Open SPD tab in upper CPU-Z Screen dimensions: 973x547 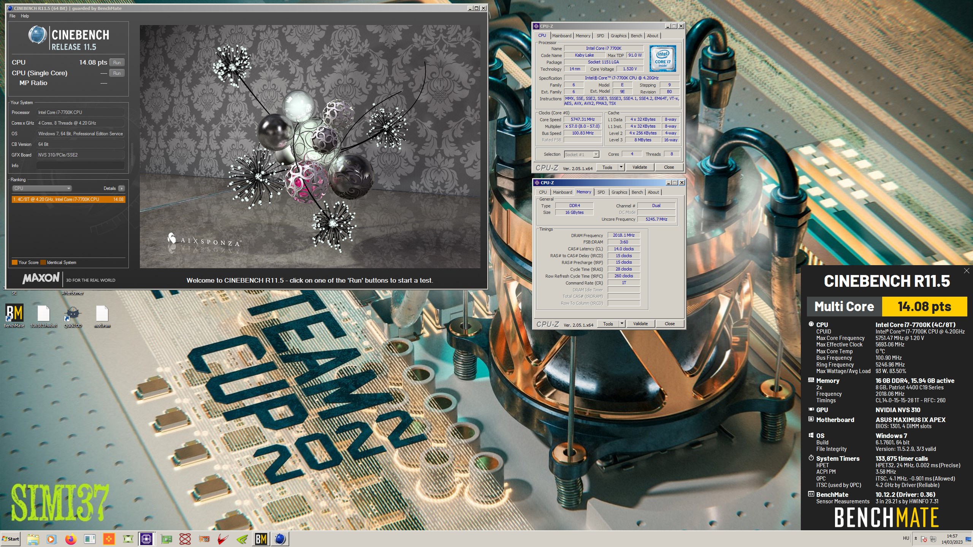600,36
